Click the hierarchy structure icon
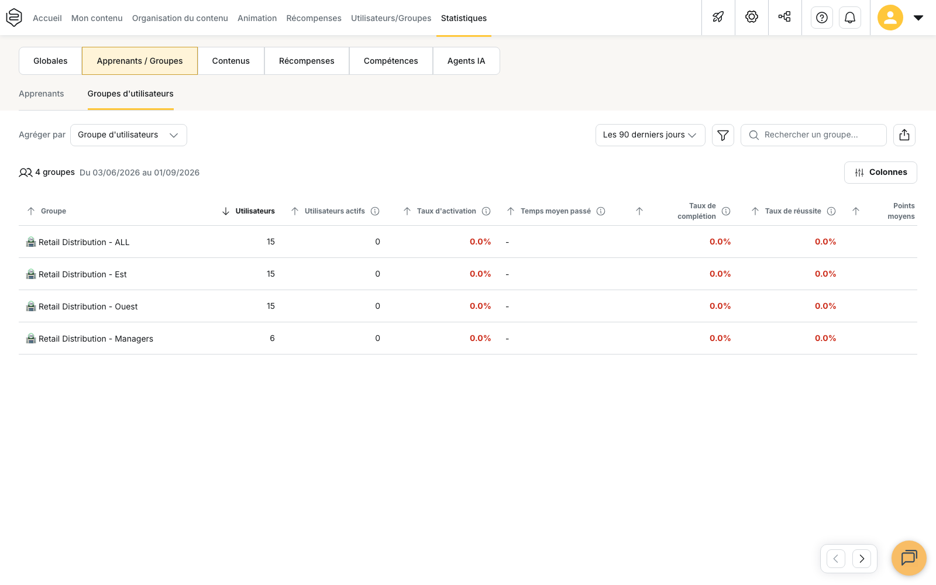This screenshot has height=585, width=936. (785, 17)
